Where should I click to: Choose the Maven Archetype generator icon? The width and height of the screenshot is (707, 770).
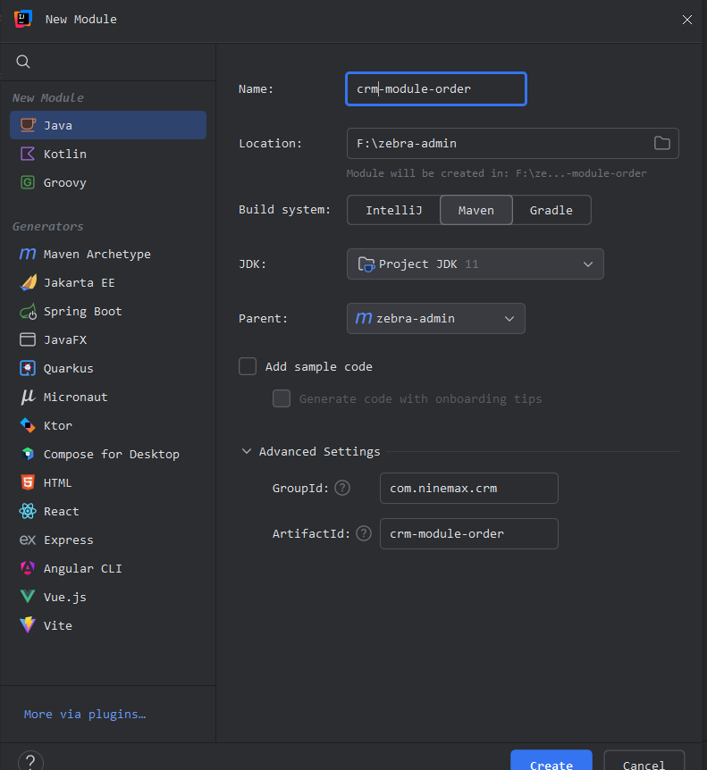[x=28, y=254]
